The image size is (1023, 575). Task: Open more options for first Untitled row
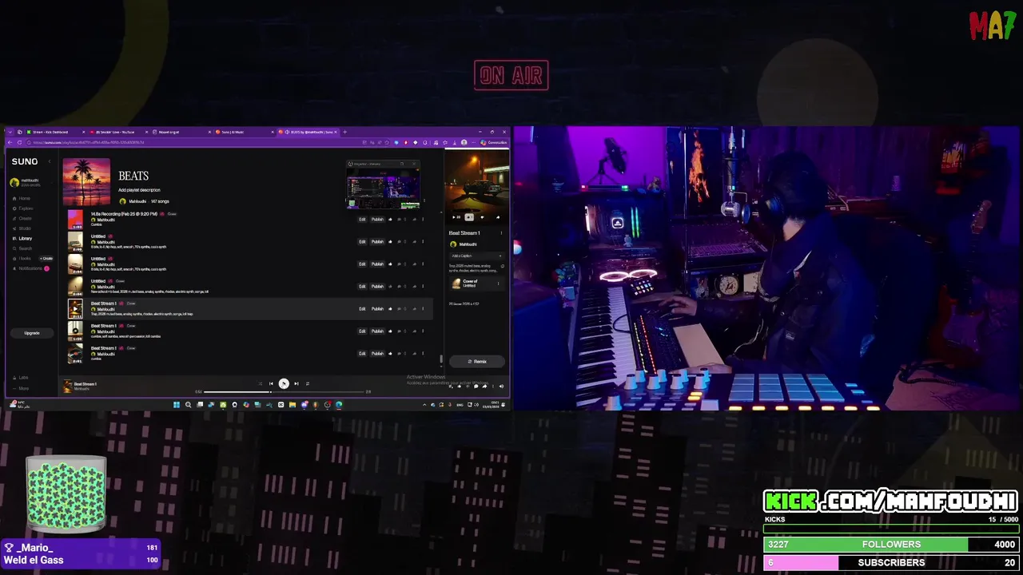(x=423, y=241)
